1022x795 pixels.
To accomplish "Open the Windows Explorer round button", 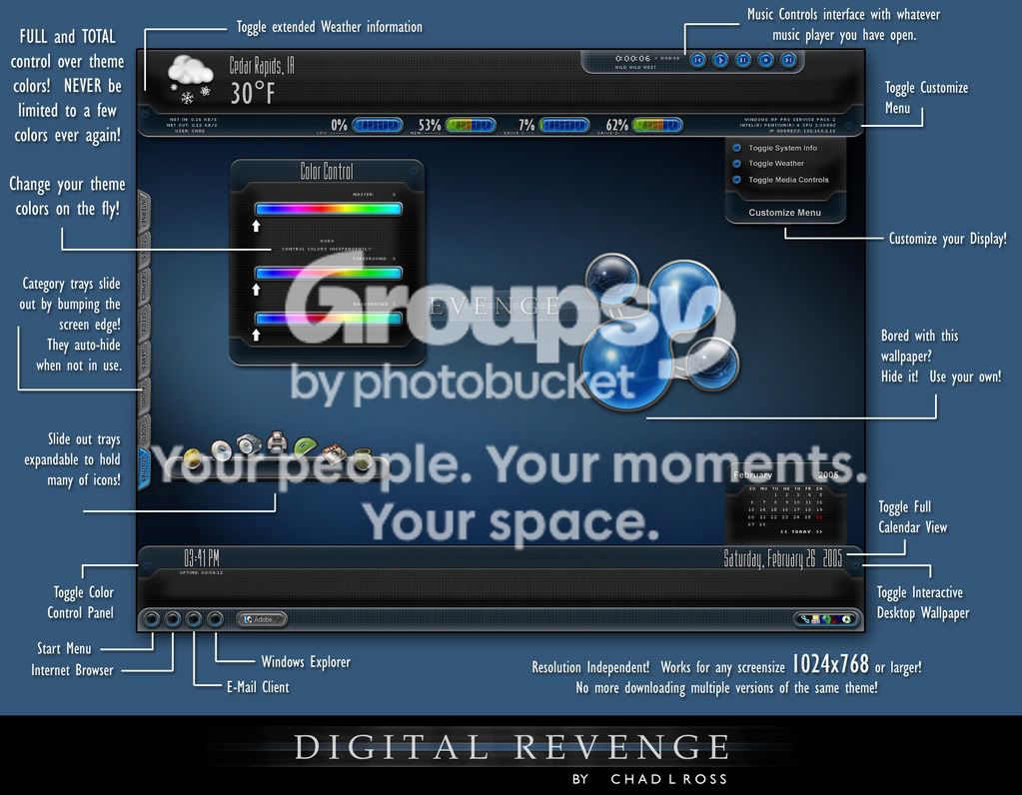I will coord(215,618).
